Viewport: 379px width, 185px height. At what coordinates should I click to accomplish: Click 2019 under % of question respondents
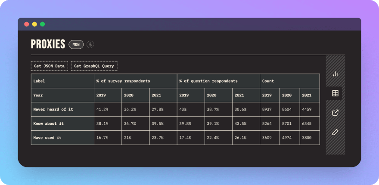click(191, 95)
